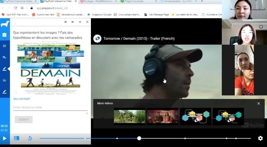View site info via lock icon
Image resolution: width=267 pixels, height=147 pixels.
coord(31,8)
